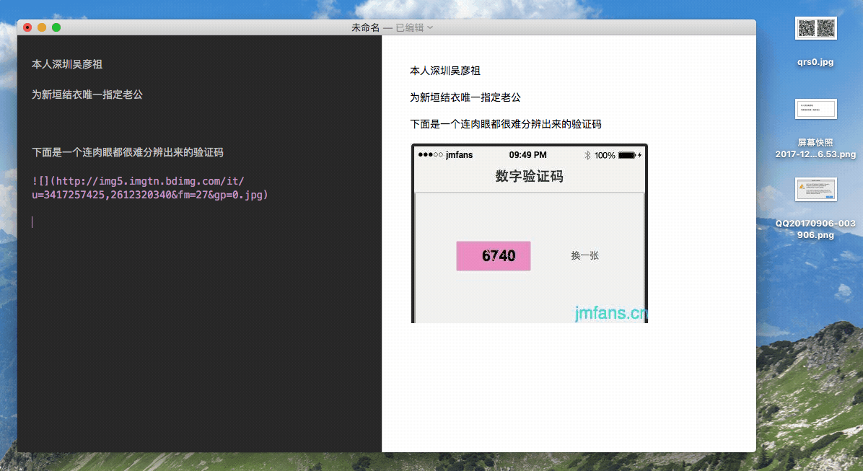Click the pink 6740 captcha image
The image size is (863, 471).
coord(494,256)
